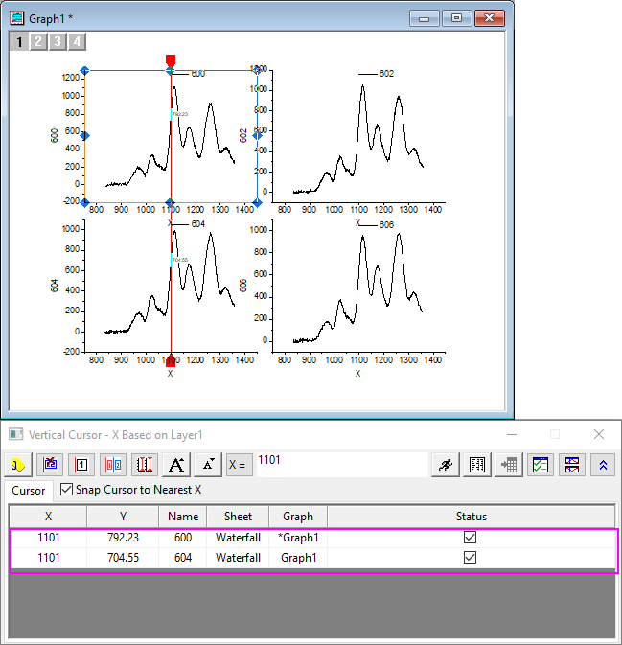The height and width of the screenshot is (645, 622).
Task: Uncheck Status checkbox for row 600
Action: coord(470,538)
